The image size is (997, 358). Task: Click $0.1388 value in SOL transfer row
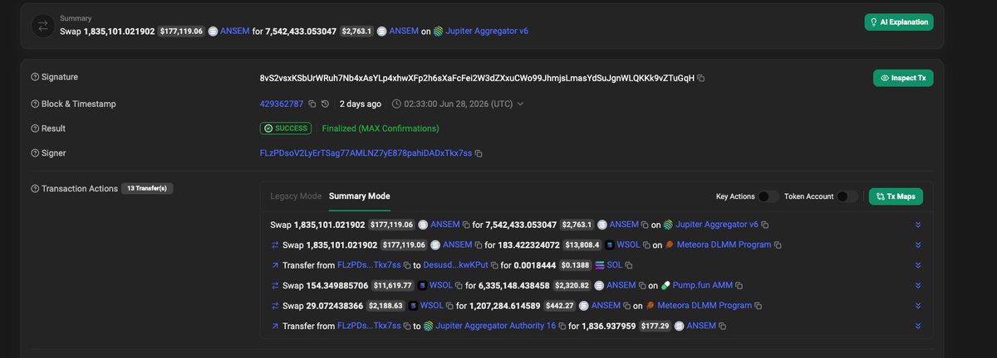(x=575, y=265)
